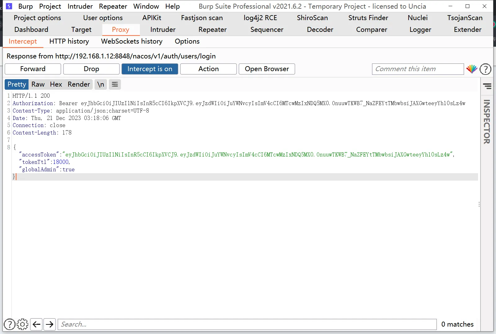The image size is (496, 334).
Task: Open the Intruder menu in menu bar
Action: 80,6
